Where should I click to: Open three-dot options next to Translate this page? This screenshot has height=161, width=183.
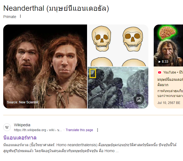98,130
